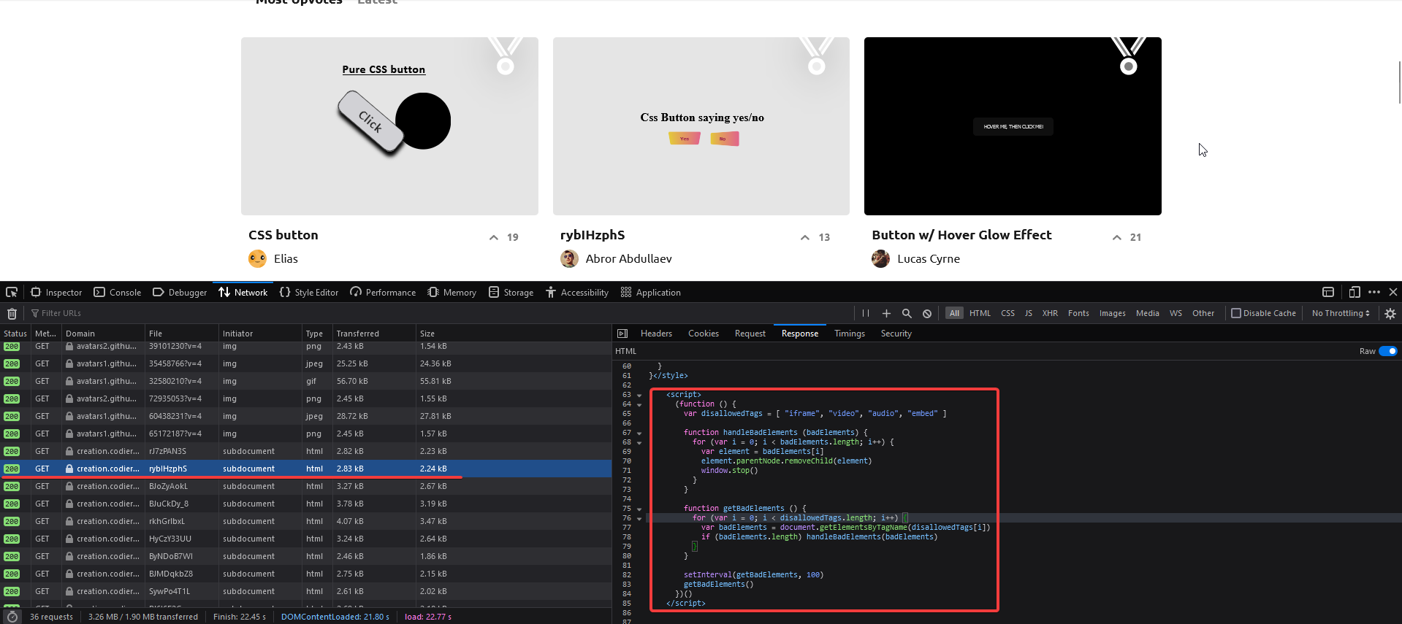This screenshot has height=624, width=1402.
Task: Filter requests by Media type
Action: [1147, 313]
